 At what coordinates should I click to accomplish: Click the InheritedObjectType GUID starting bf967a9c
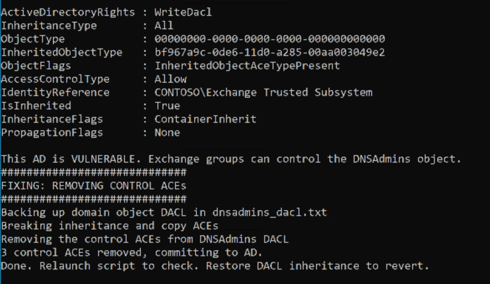[x=269, y=53]
